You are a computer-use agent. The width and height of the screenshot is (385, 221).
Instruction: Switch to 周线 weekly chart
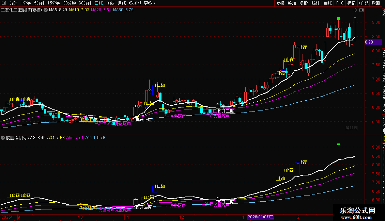click(110, 3)
